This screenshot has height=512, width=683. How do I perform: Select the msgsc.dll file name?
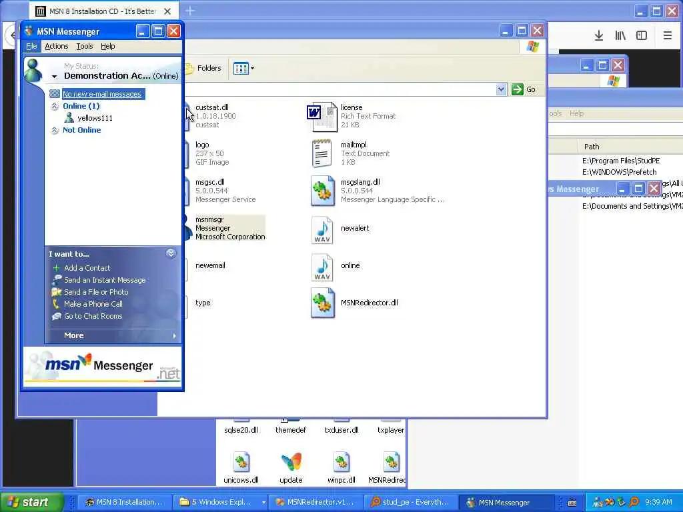pyautogui.click(x=210, y=182)
